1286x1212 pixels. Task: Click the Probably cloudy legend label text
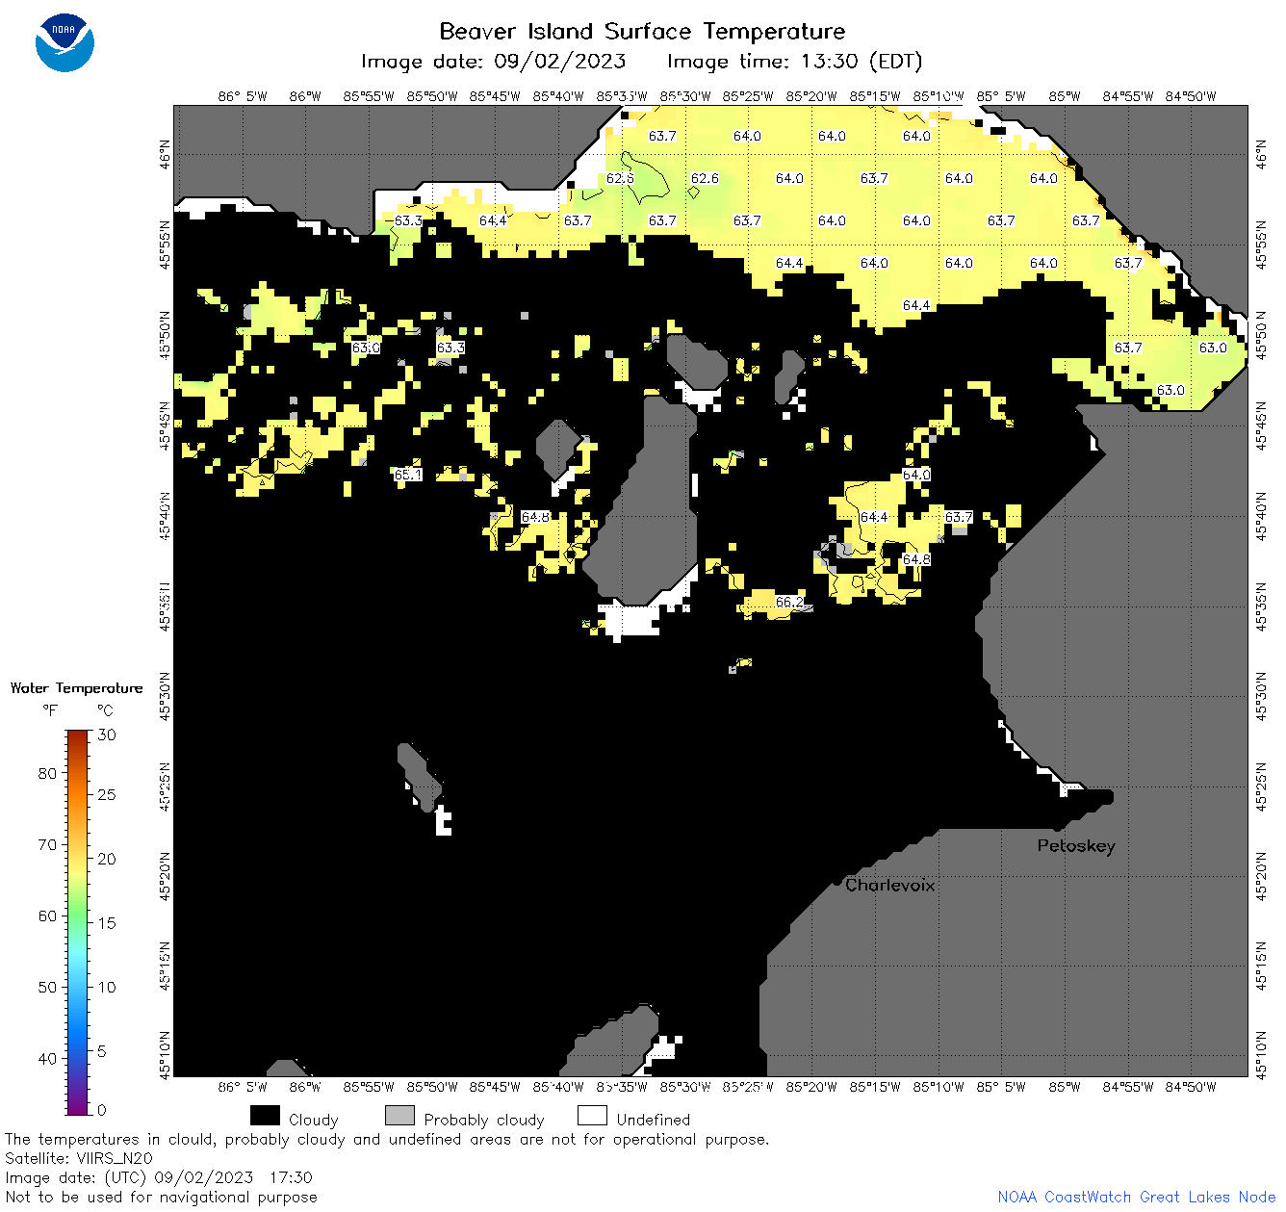tap(484, 1121)
